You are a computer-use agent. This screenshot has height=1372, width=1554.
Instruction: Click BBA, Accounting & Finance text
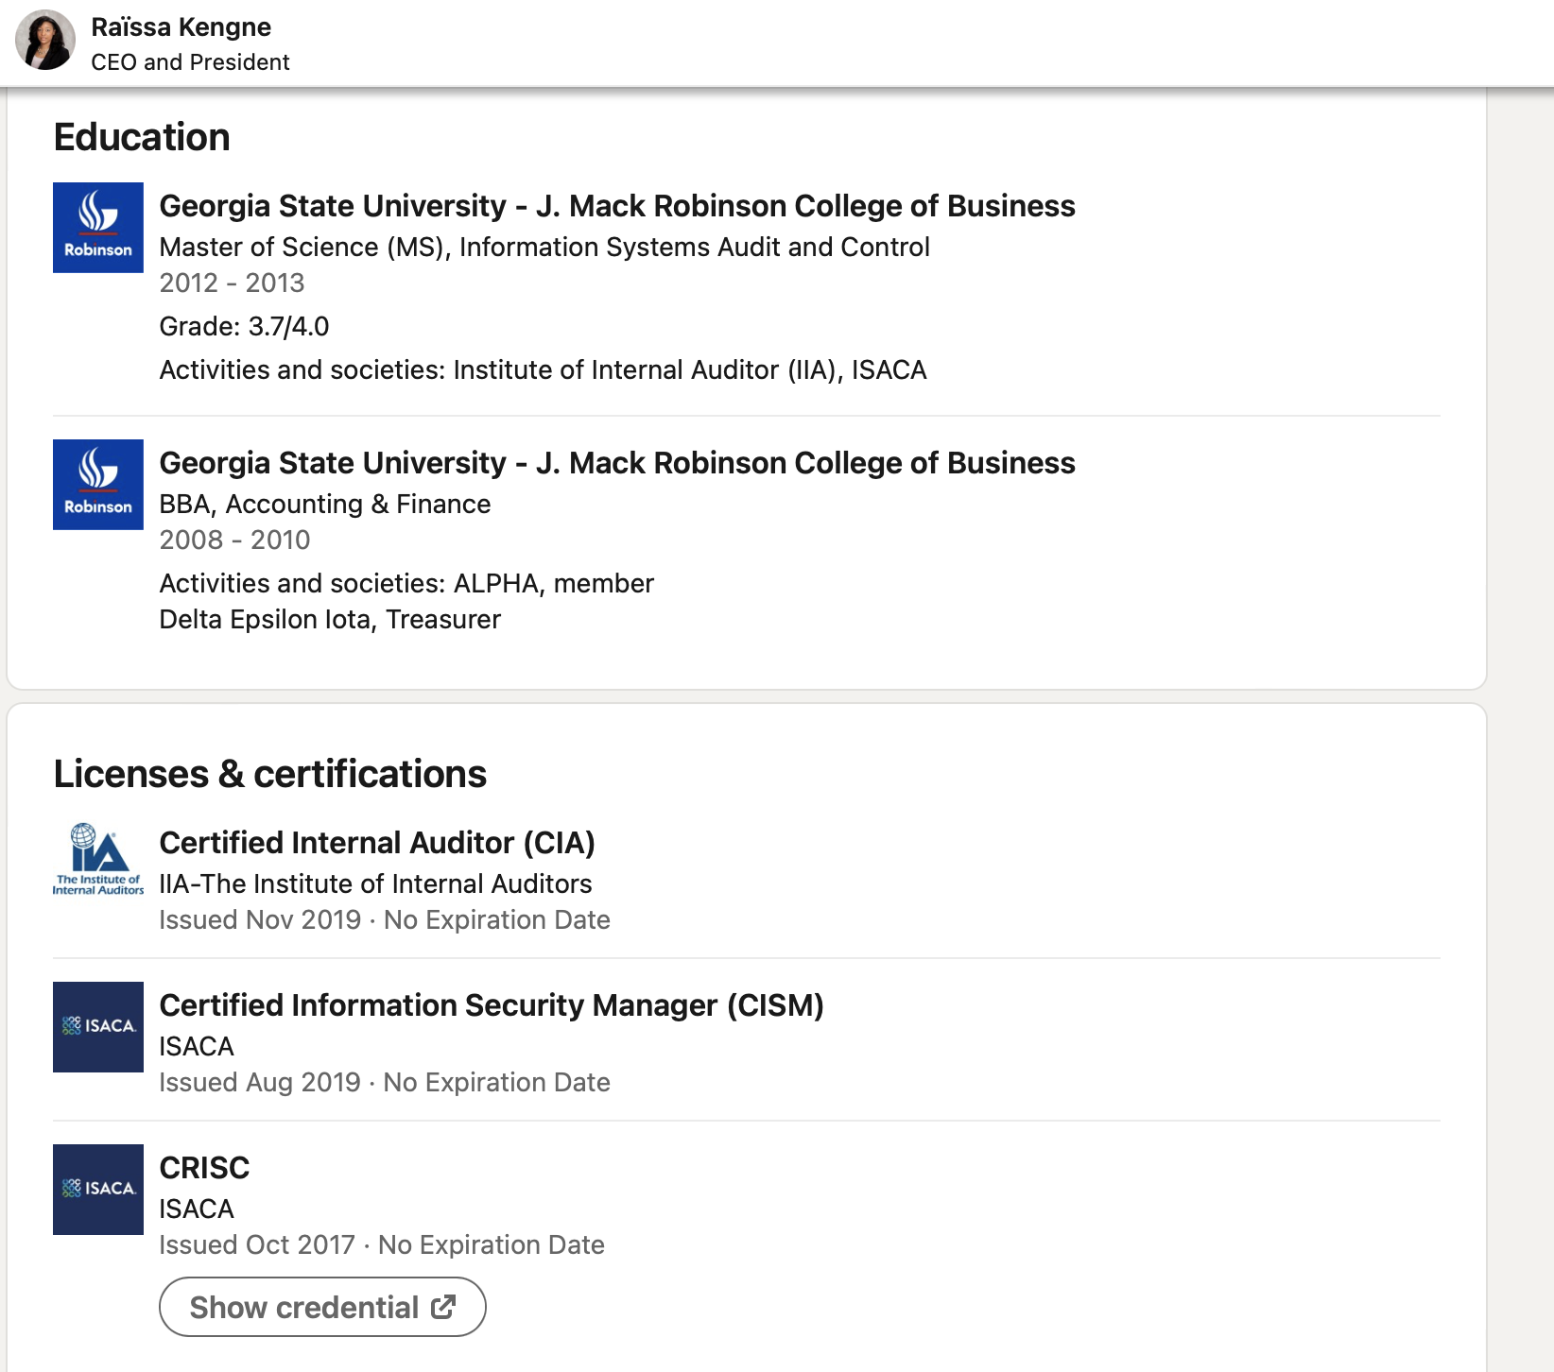click(325, 505)
